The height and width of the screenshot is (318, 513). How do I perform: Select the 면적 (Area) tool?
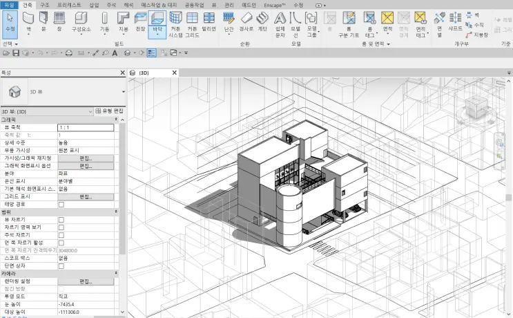click(x=387, y=22)
